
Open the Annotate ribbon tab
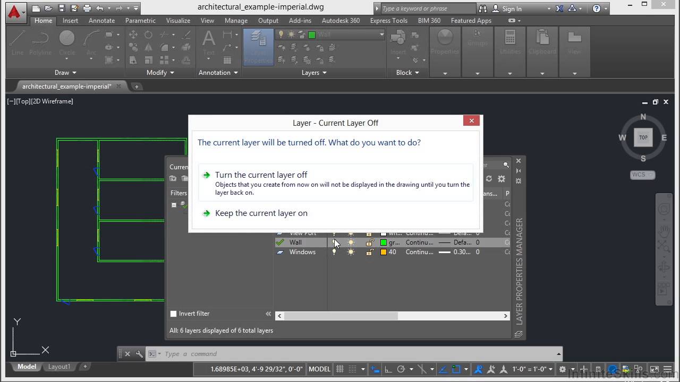pos(101,21)
